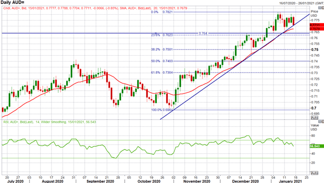This screenshot has width=324, height=183.
Task: Click the November 2020 time axis label
Action: coord(196,181)
